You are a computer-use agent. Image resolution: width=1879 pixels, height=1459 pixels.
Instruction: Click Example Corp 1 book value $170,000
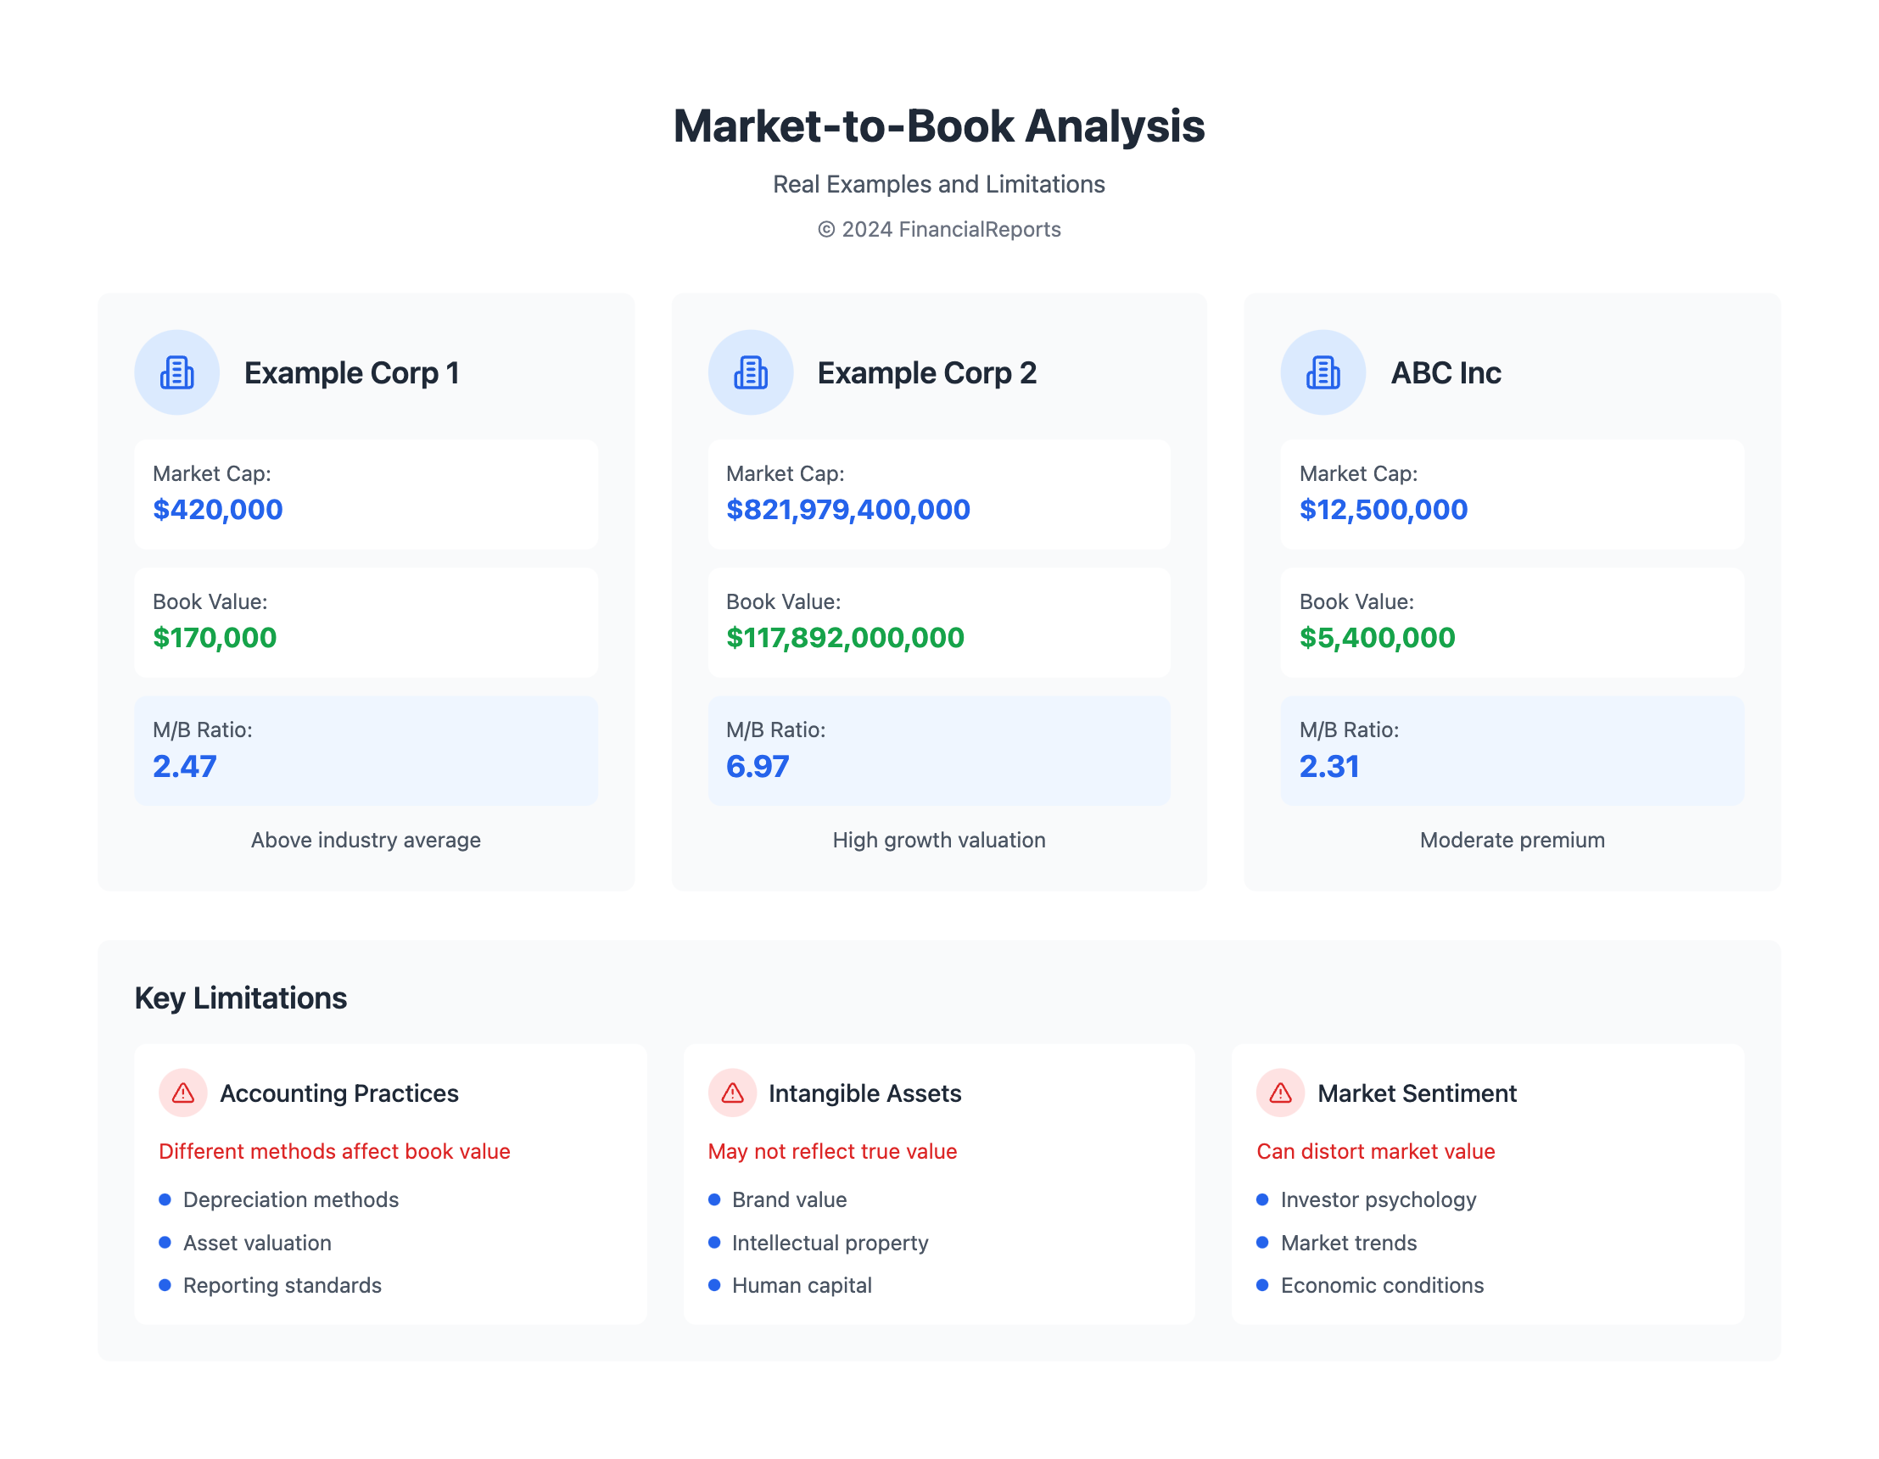pyautogui.click(x=215, y=637)
